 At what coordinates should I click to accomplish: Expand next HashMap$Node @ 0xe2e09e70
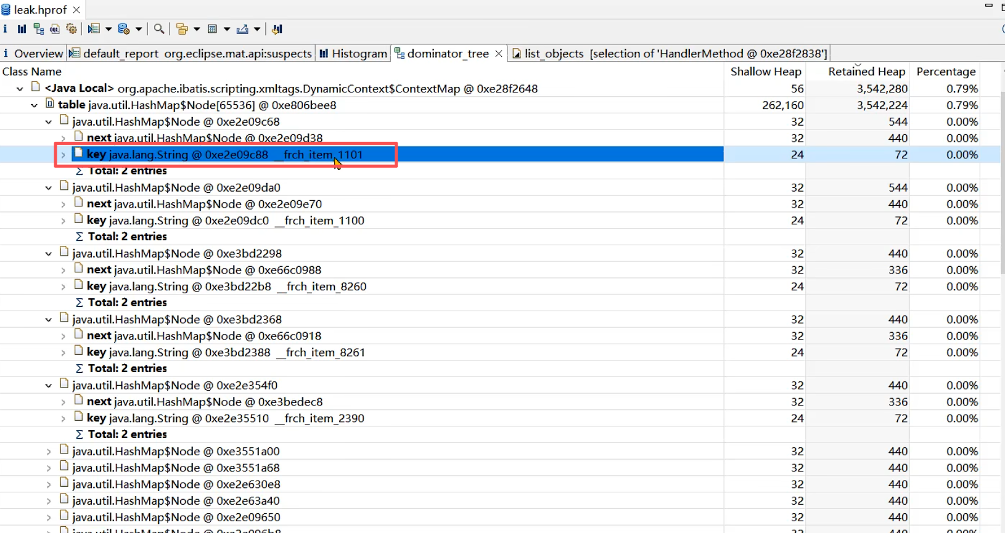click(63, 204)
